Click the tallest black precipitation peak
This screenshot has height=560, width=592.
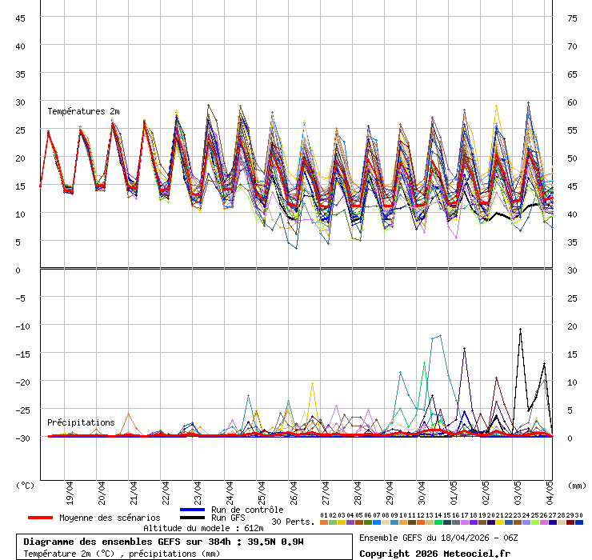coord(521,330)
